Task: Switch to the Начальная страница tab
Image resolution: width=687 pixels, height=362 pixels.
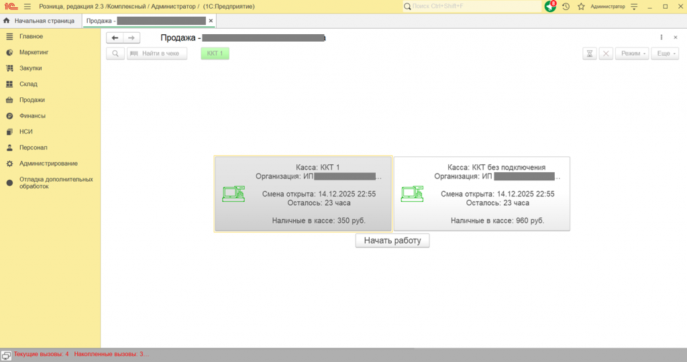Action: coord(41,21)
